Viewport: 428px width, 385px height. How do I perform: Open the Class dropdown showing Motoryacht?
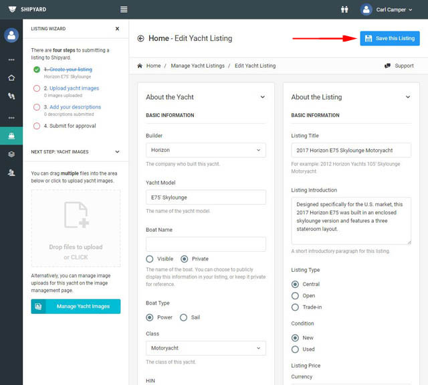205,348
